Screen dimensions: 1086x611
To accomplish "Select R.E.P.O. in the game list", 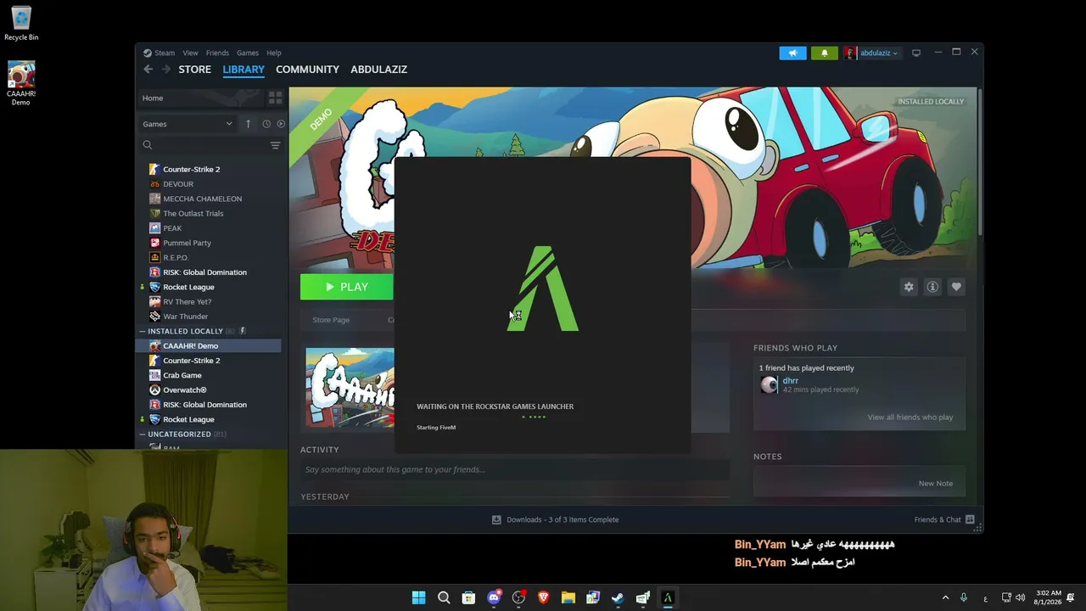I will click(176, 258).
